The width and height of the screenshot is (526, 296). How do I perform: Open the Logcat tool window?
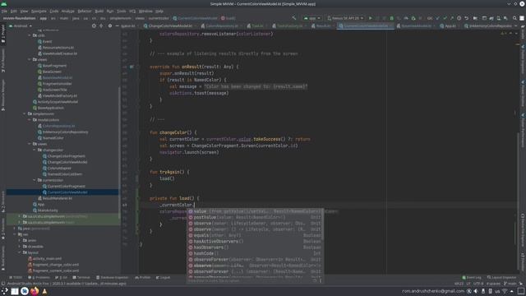pyautogui.click(x=164, y=278)
